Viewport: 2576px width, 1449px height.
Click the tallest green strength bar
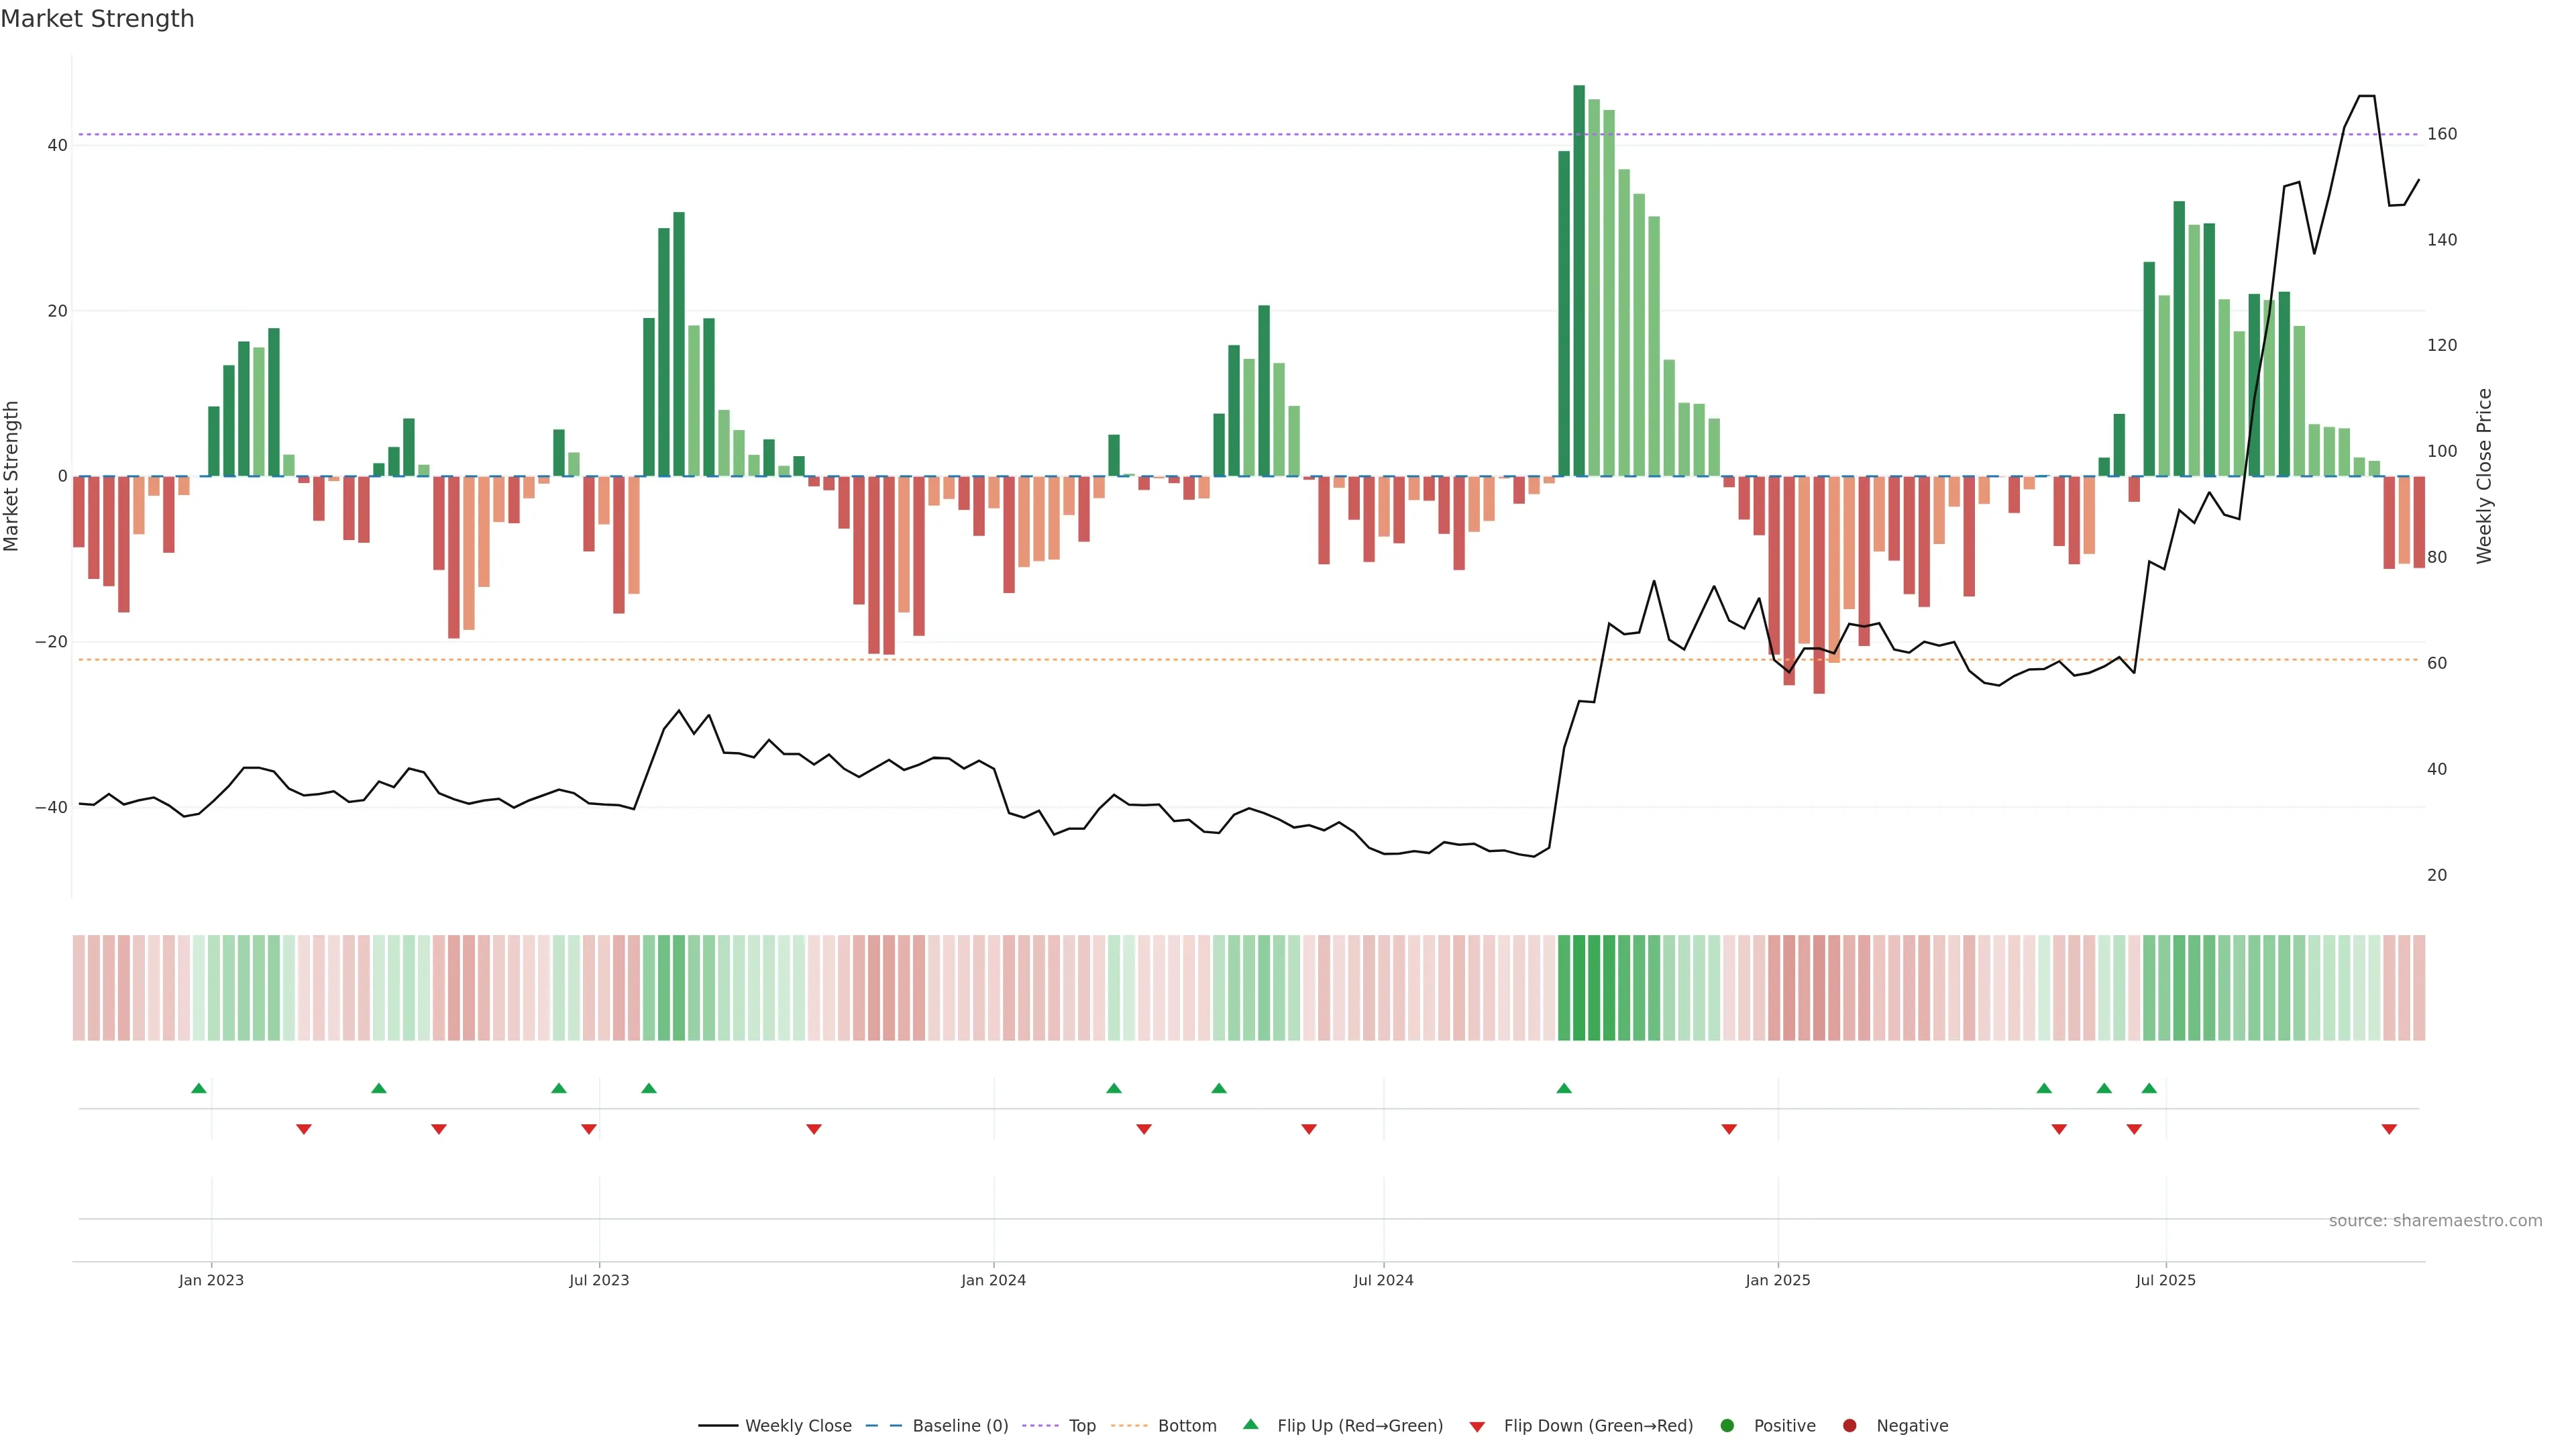[1579, 280]
